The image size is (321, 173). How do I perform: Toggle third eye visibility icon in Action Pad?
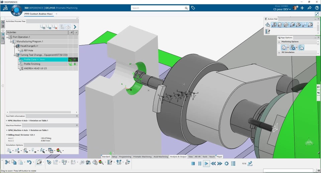pos(286,25)
